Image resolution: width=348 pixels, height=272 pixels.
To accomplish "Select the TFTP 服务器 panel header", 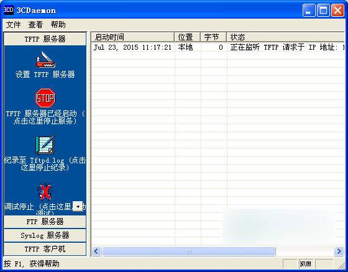I will pyautogui.click(x=45, y=39).
